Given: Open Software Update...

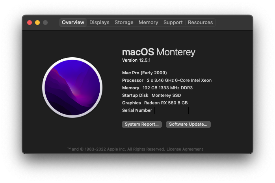Looking at the screenshot, I should pyautogui.click(x=188, y=125).
